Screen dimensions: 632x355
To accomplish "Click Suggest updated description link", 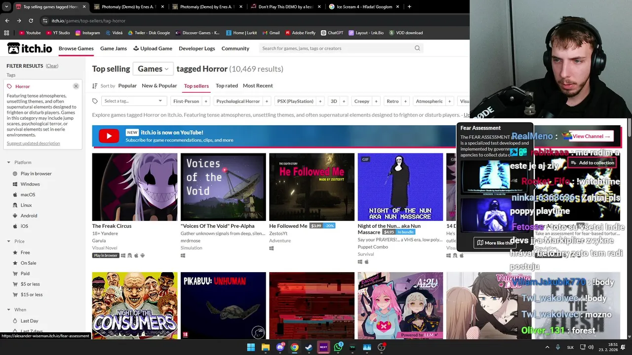I will pos(34,143).
